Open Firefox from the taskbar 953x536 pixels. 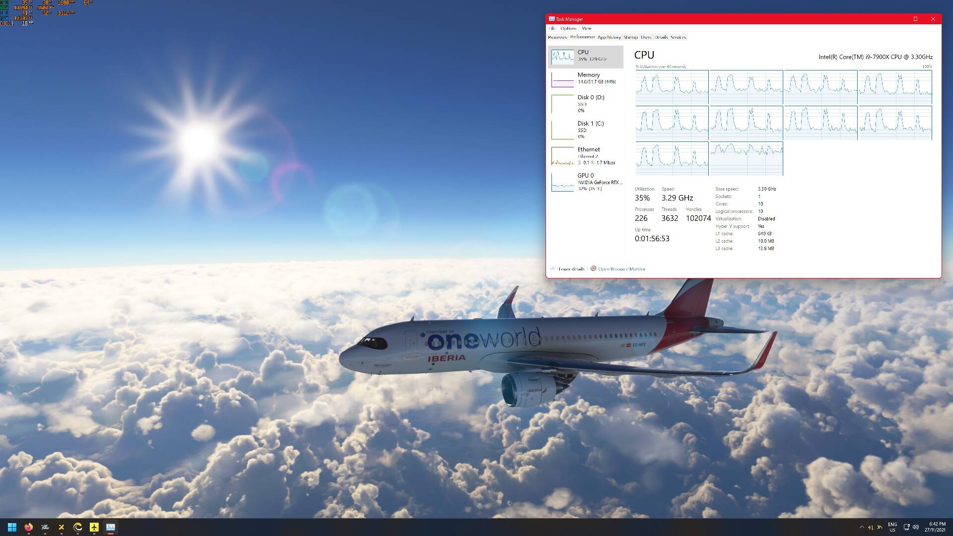pos(28,527)
